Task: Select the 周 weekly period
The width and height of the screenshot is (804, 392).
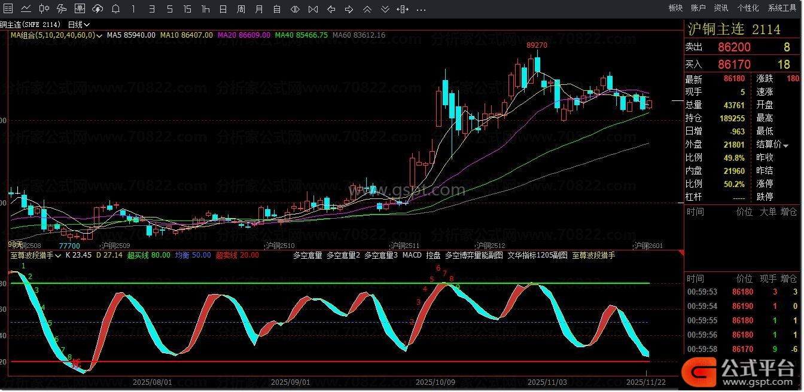Action: point(240,9)
